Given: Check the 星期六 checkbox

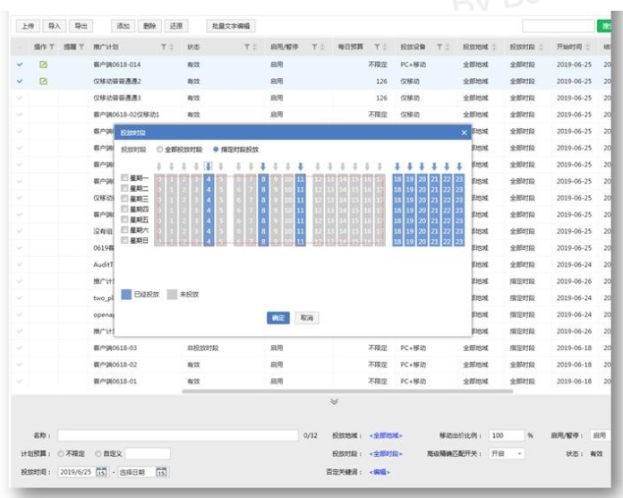Looking at the screenshot, I should 124,229.
